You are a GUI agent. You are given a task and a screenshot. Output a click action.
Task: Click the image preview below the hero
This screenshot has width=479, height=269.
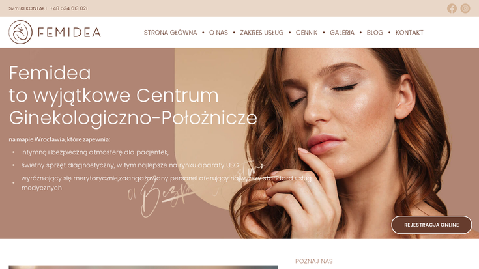coord(143,267)
